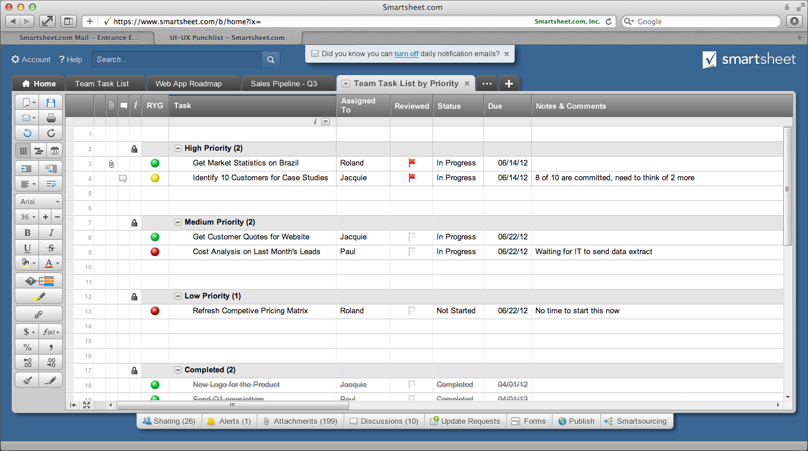Image resolution: width=808 pixels, height=451 pixels.
Task: Toggle Underline formatting
Action: pos(27,248)
